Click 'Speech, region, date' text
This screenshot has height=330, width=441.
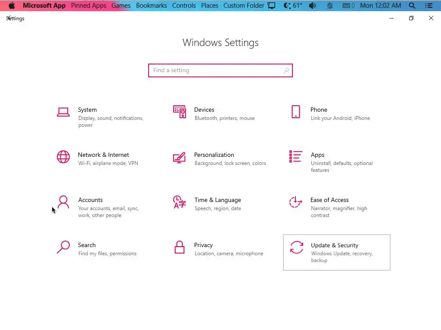point(217,208)
